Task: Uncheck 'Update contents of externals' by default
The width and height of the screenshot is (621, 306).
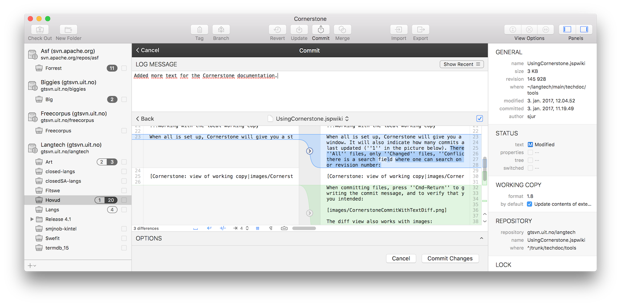Action: [530, 204]
